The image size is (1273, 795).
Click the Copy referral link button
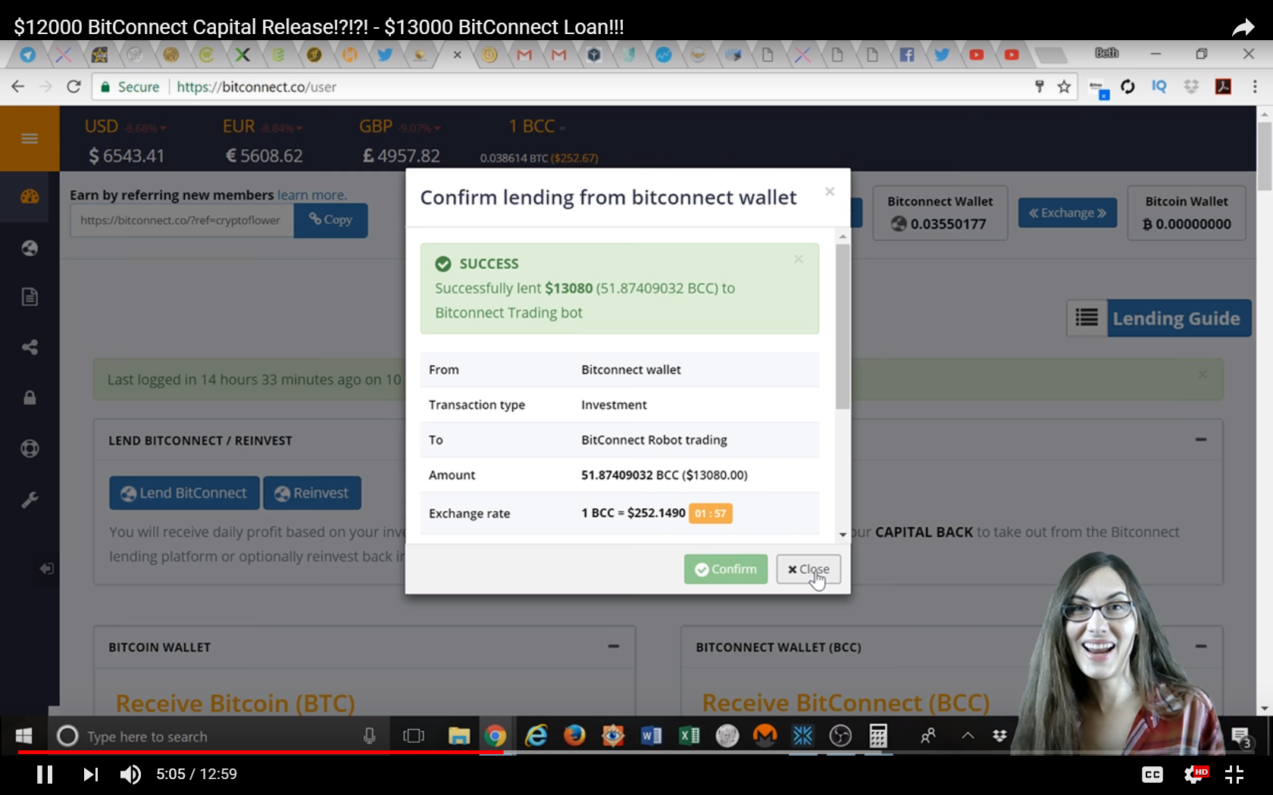pos(330,220)
